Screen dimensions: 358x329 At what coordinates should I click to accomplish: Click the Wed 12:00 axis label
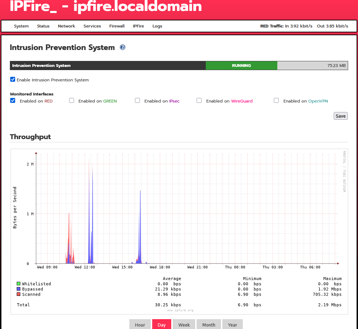click(x=85, y=267)
